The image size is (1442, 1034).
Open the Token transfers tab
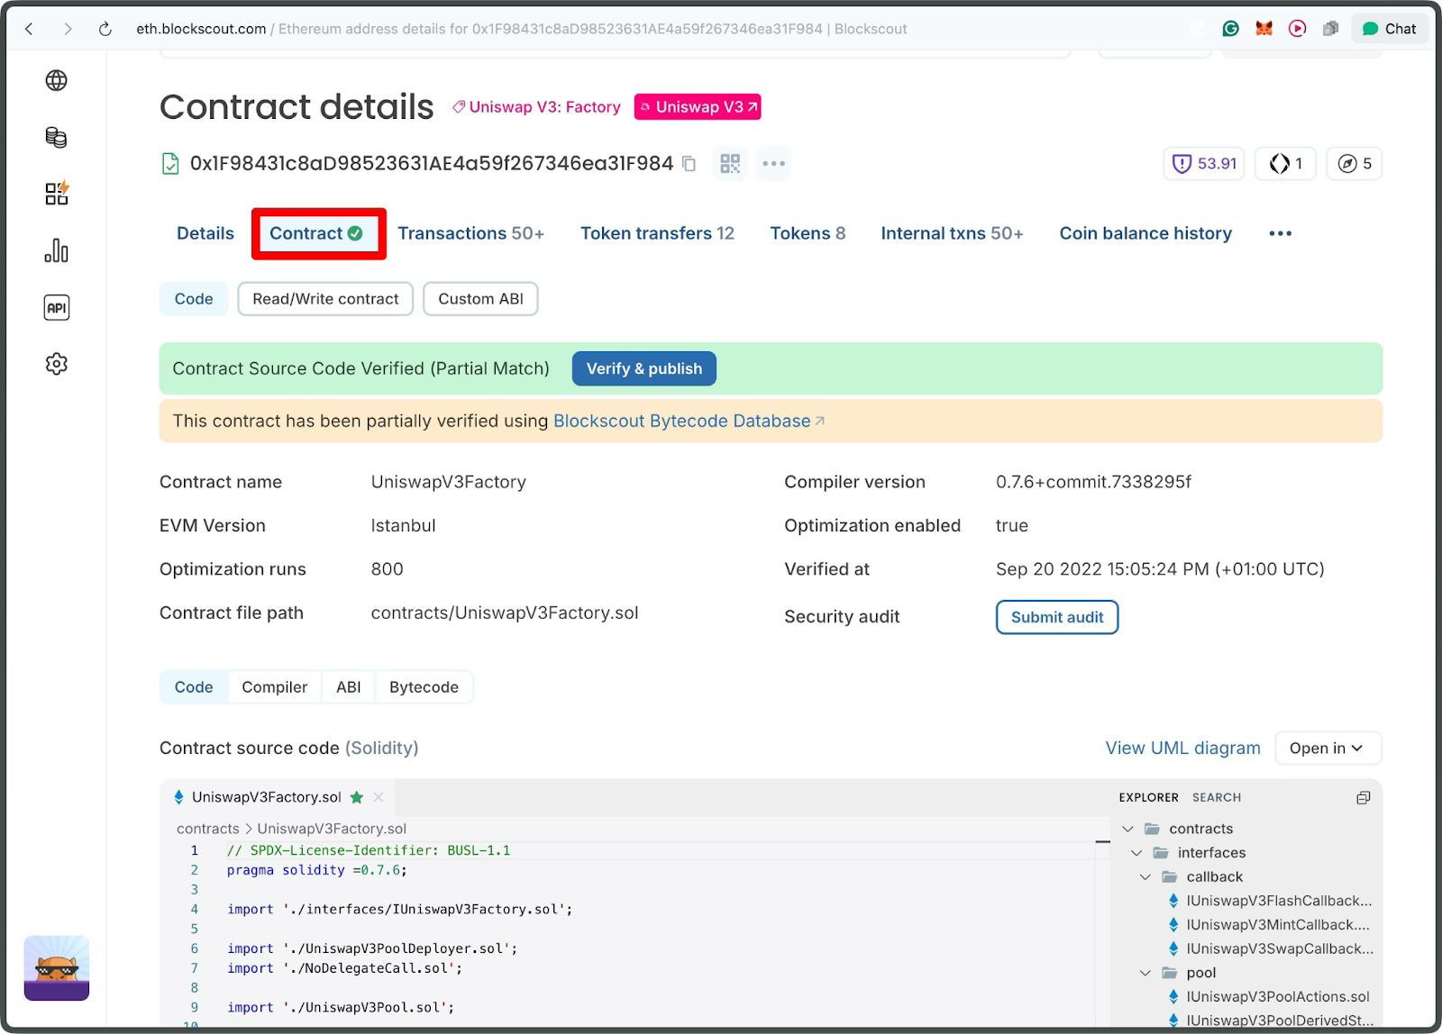coord(657,232)
